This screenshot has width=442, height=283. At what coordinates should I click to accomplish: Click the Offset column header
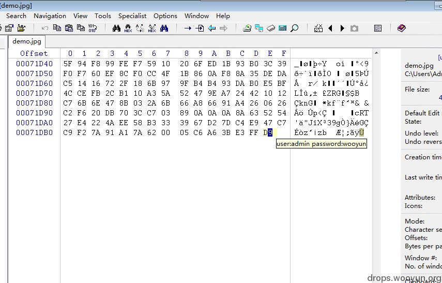pos(34,53)
